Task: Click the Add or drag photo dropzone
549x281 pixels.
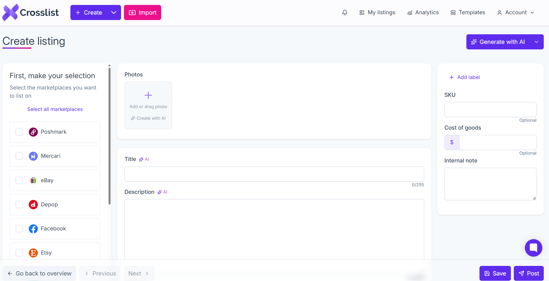Action: tap(148, 105)
